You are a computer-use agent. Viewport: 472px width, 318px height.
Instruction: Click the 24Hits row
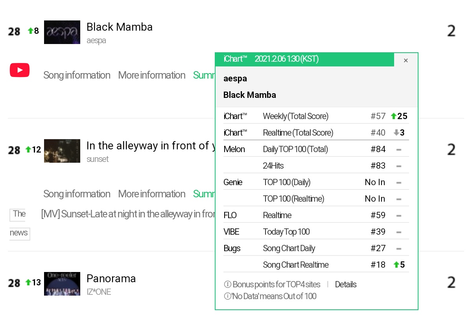click(316, 166)
